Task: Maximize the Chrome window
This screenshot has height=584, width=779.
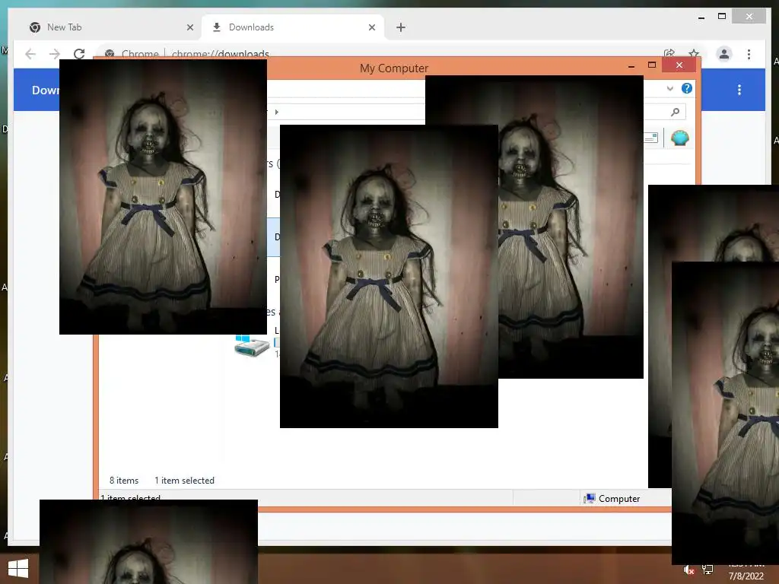Action: (722, 17)
